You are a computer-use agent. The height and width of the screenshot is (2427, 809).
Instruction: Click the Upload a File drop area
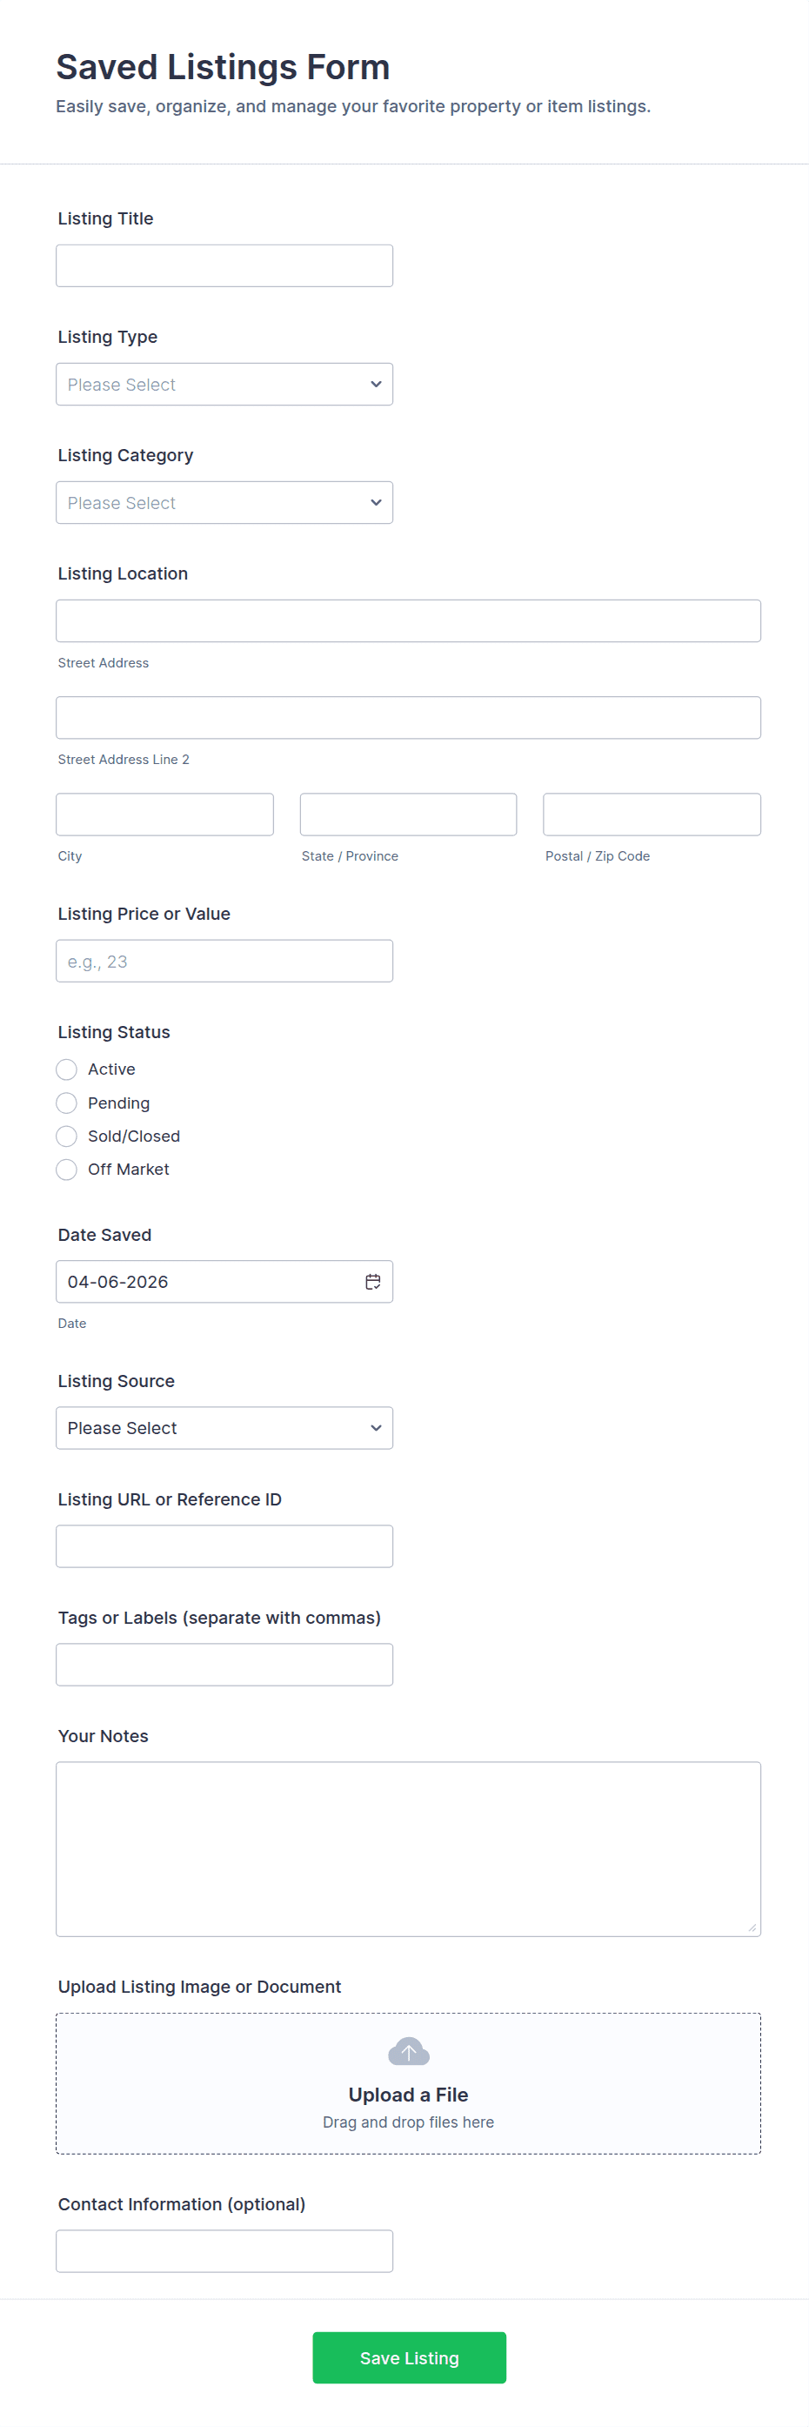[x=409, y=2083]
